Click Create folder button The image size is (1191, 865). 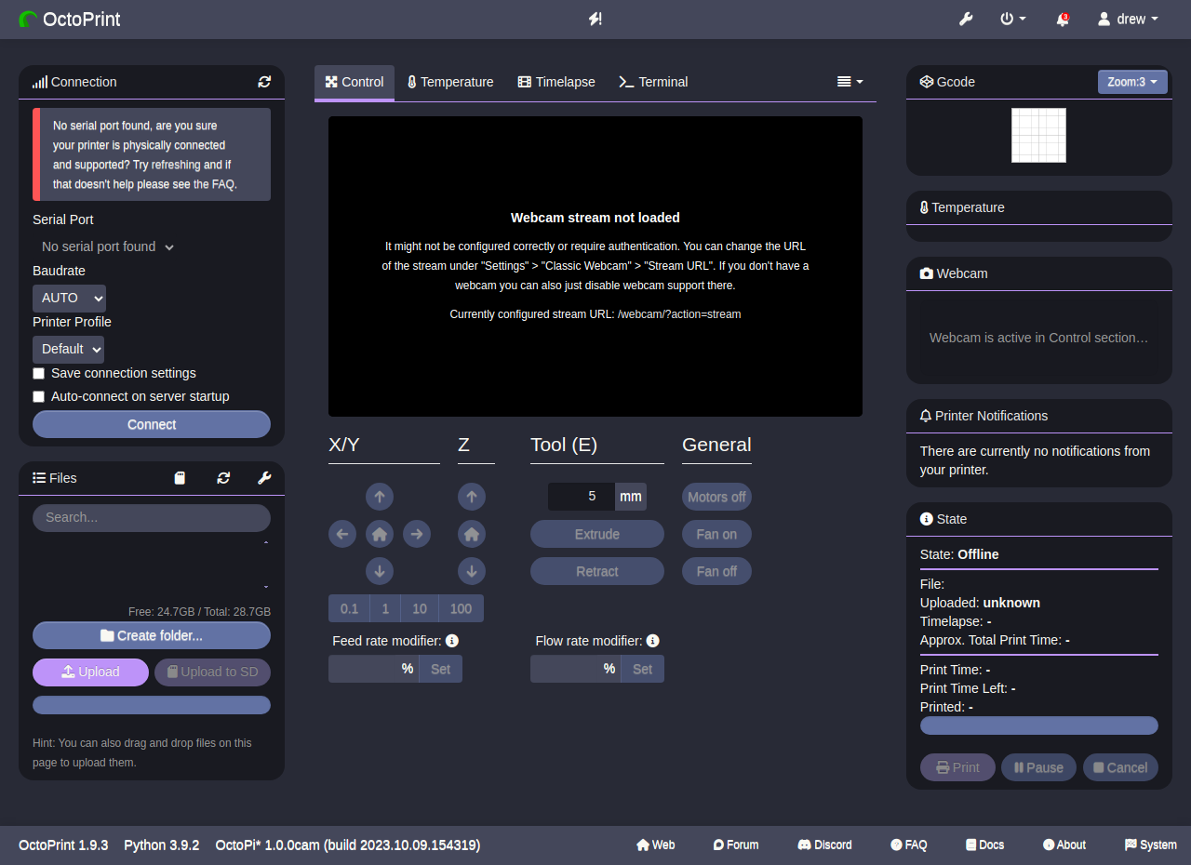tap(152, 635)
